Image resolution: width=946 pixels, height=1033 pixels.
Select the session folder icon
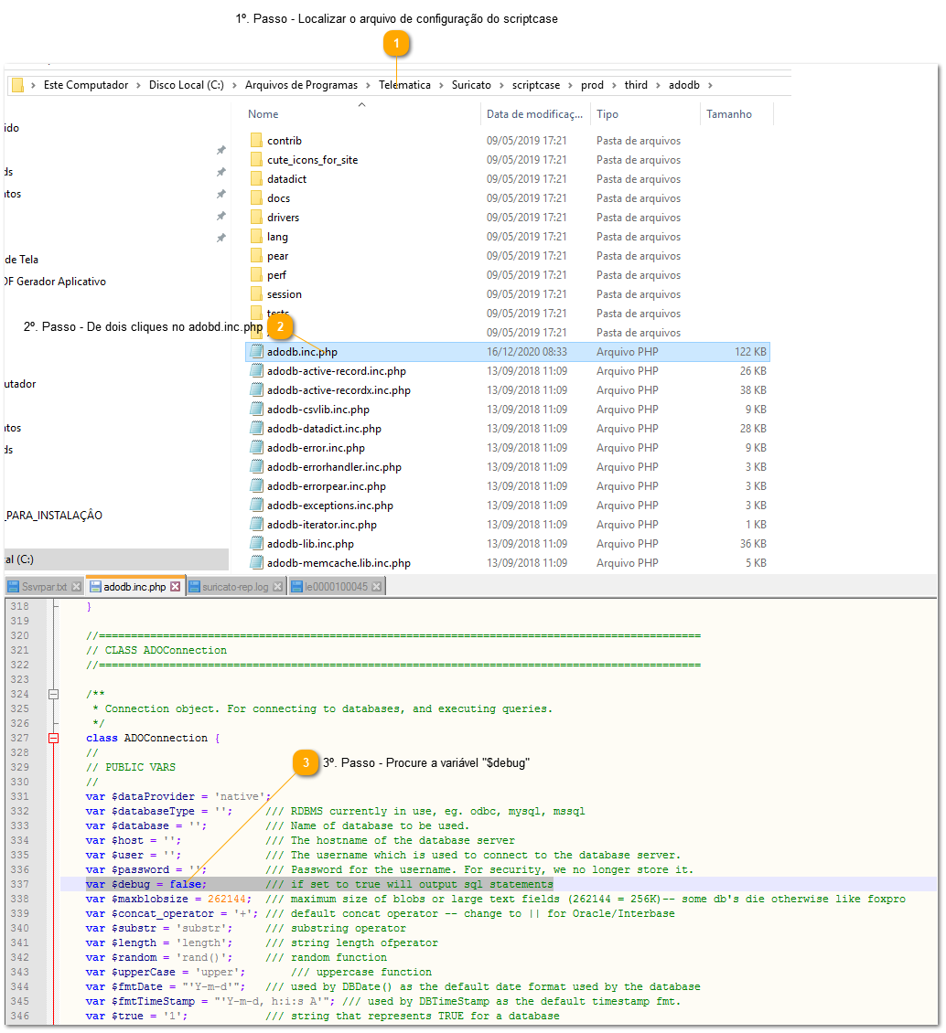(x=256, y=293)
